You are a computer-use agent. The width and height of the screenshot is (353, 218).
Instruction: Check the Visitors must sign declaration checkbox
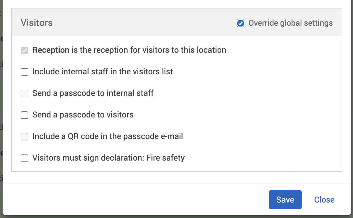[24, 158]
